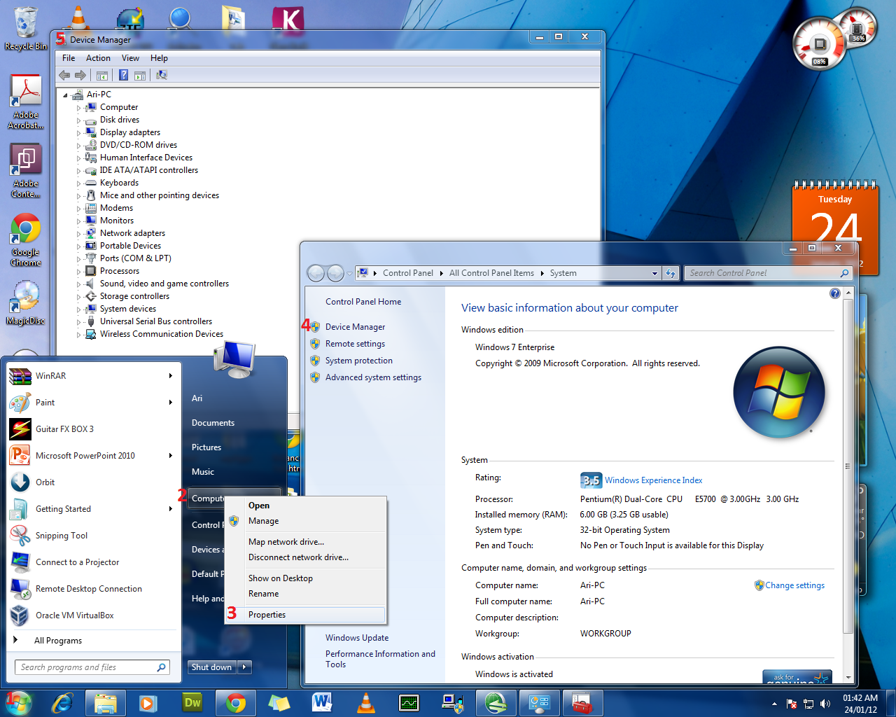Select WinRAR icon in Start menu

[x=20, y=376]
